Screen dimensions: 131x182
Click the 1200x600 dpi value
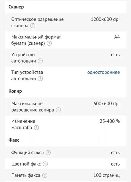coord(105,19)
